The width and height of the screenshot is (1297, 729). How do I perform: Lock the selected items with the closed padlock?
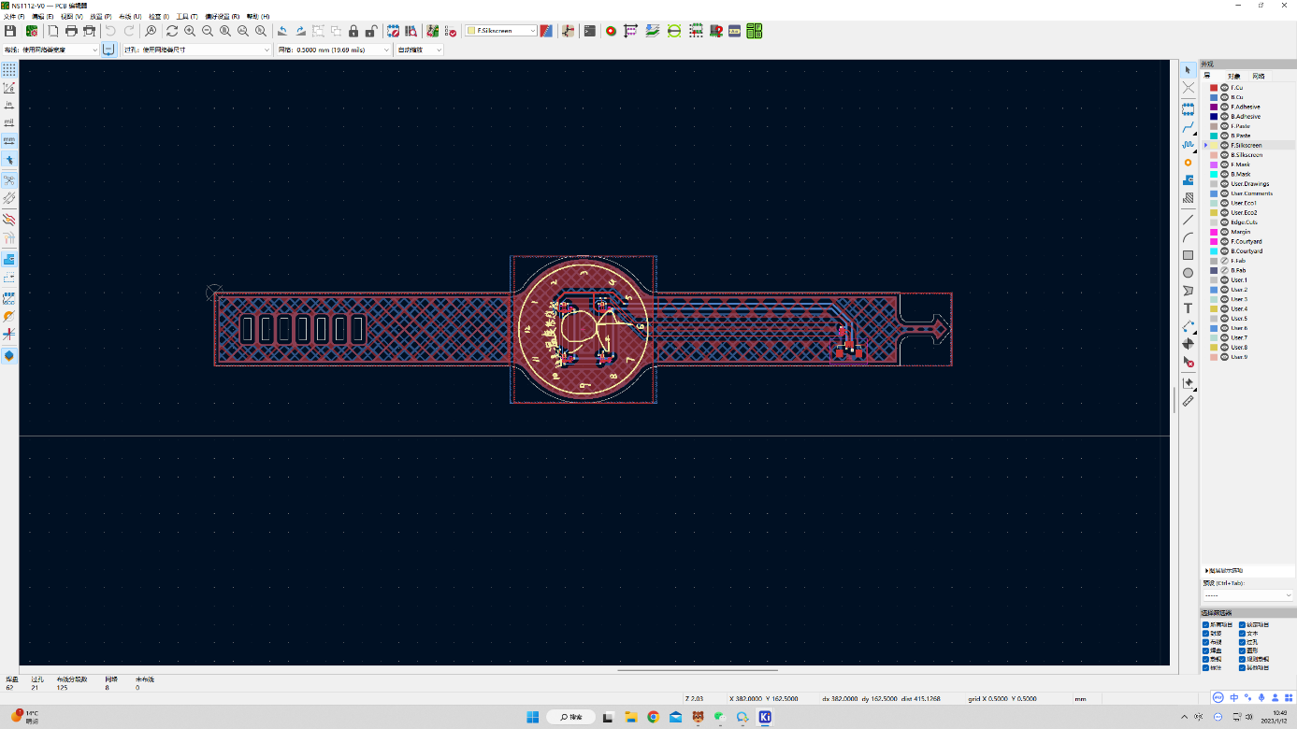click(353, 31)
